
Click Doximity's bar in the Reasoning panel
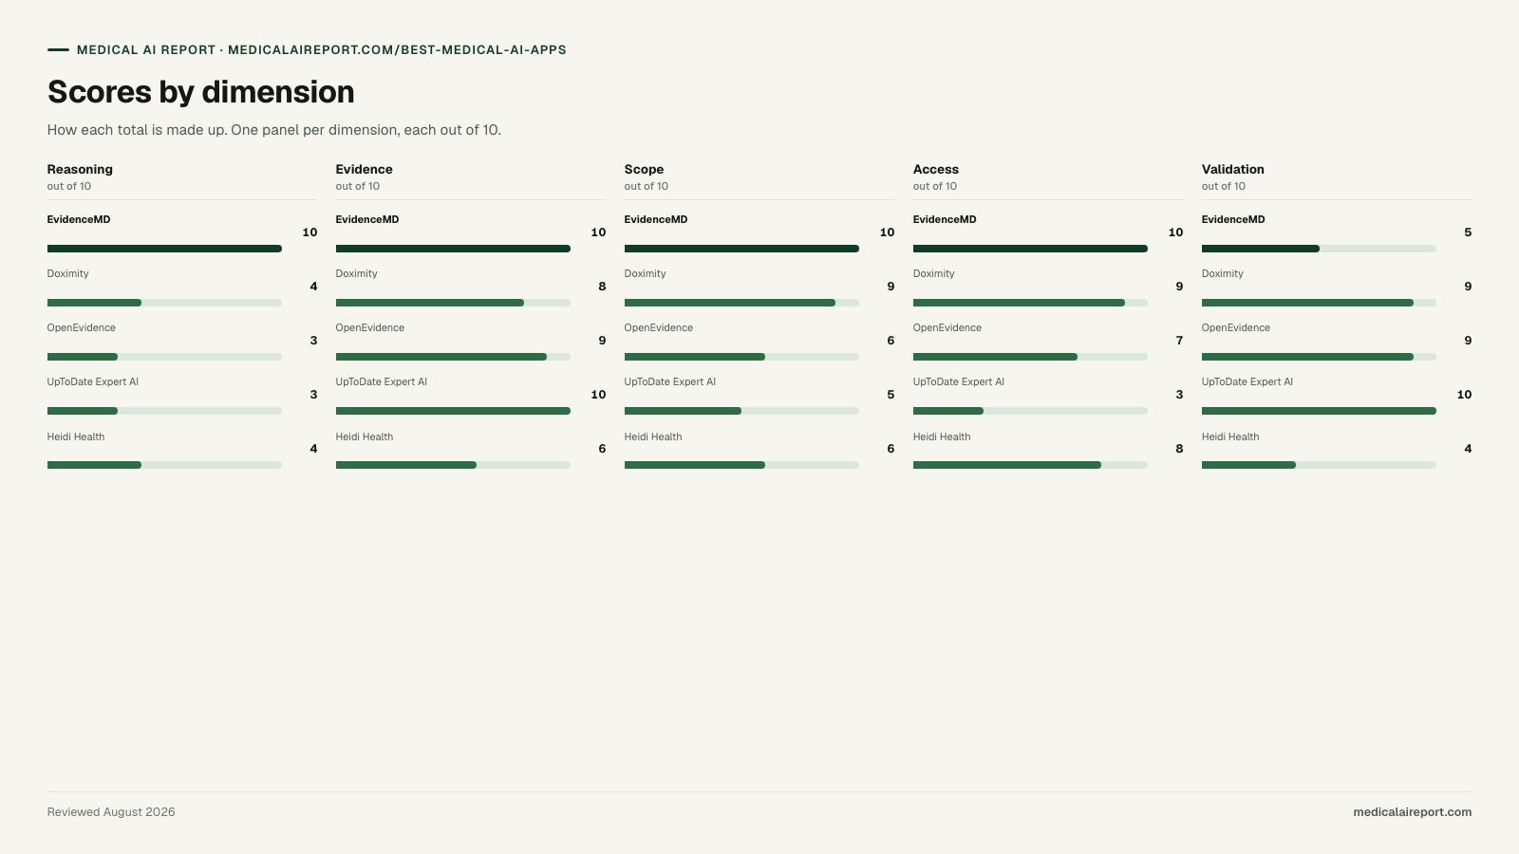point(164,303)
